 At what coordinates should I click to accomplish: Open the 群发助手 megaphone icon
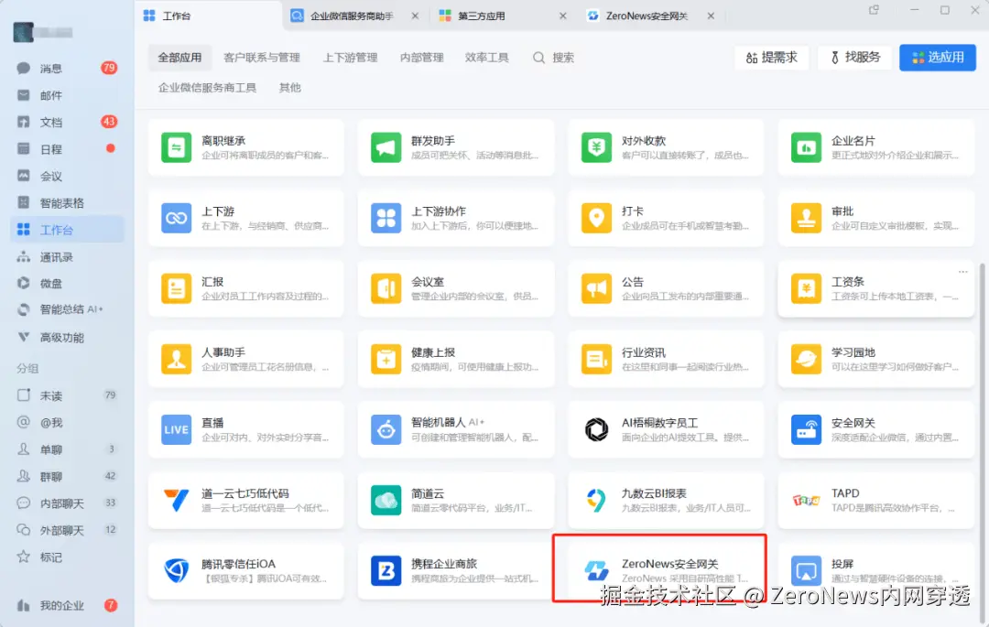point(386,148)
